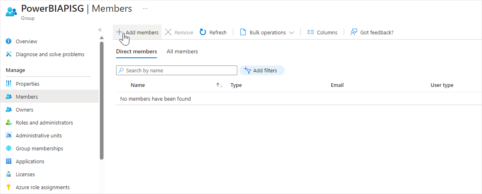Open the more options ellipsis in header
Screen dimensions: 482x194
(145, 8)
